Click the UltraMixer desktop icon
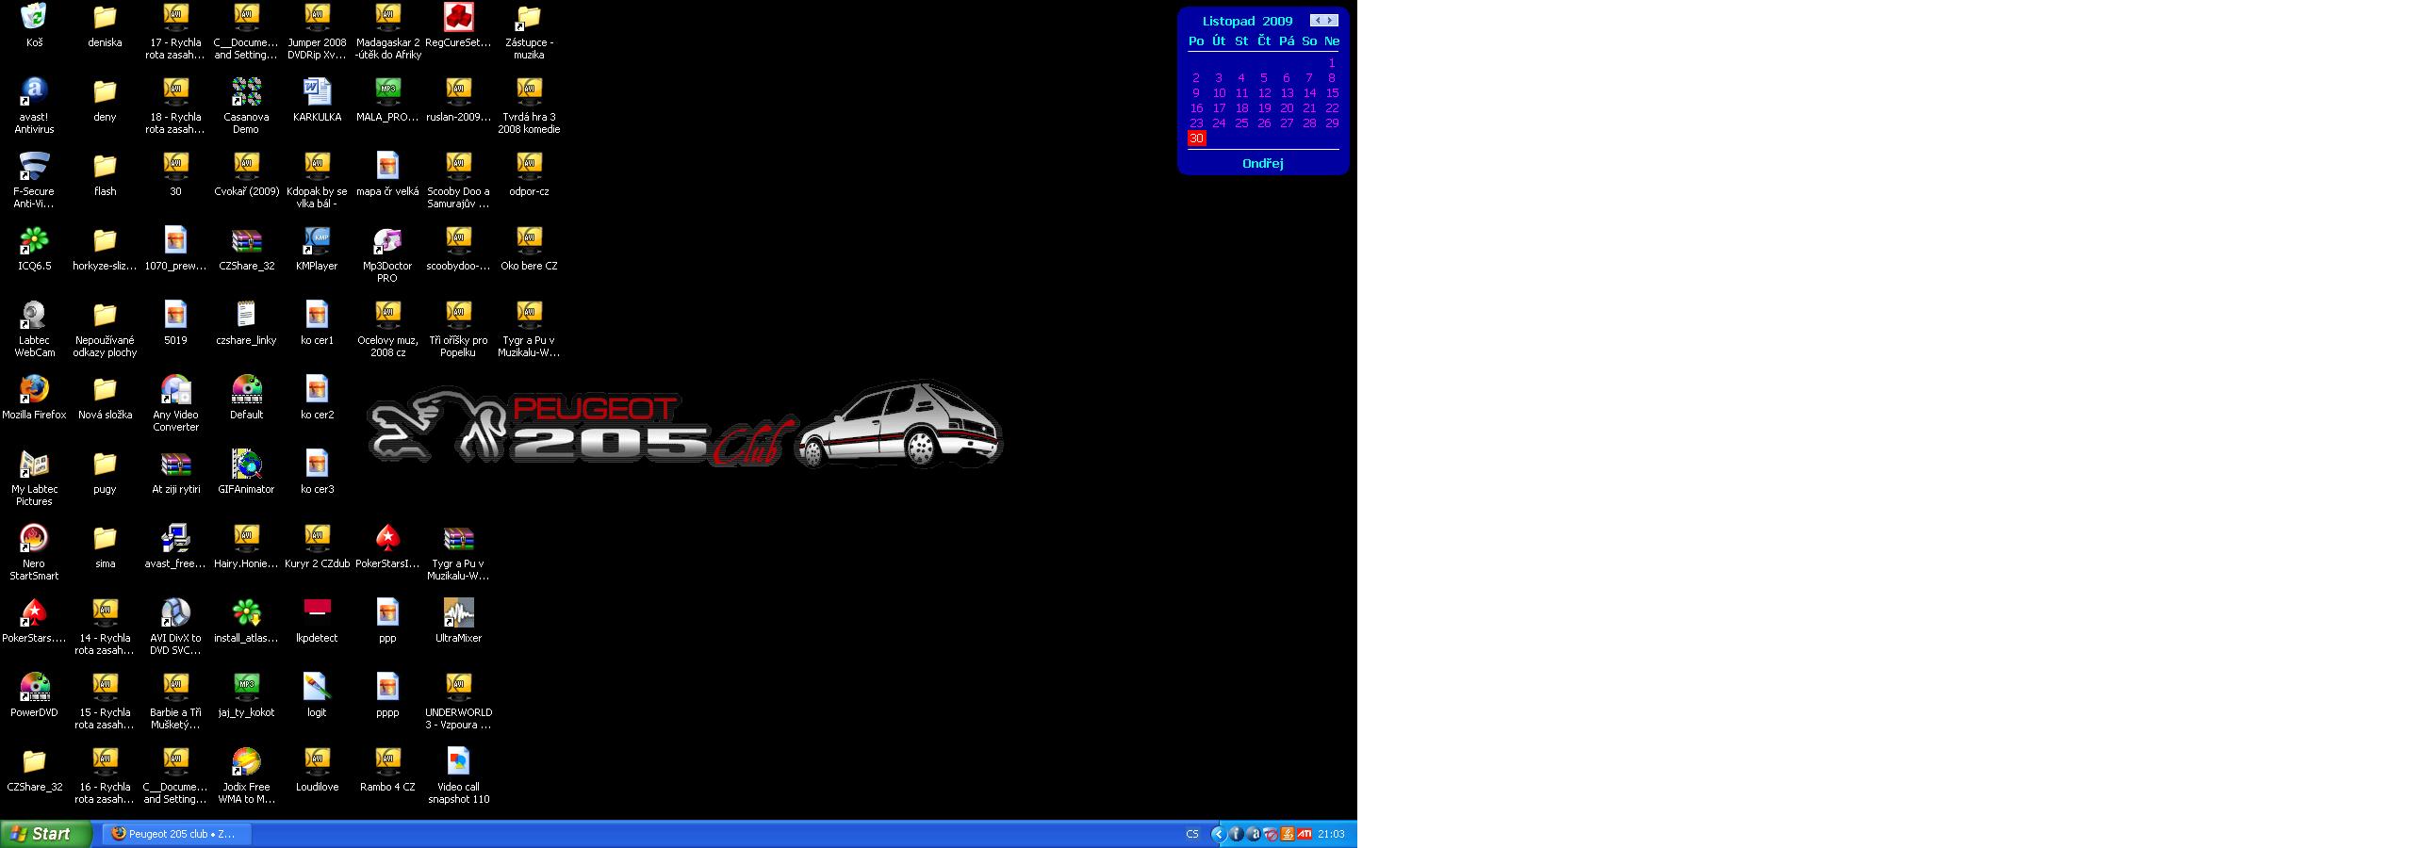This screenshot has height=848, width=2413. click(458, 612)
